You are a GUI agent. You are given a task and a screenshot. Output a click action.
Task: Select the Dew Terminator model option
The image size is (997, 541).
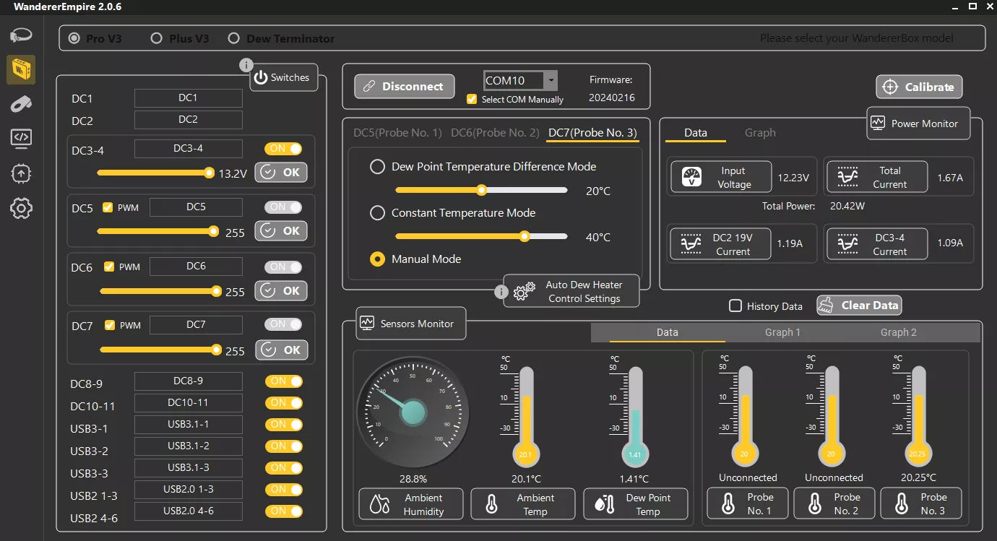pos(234,38)
